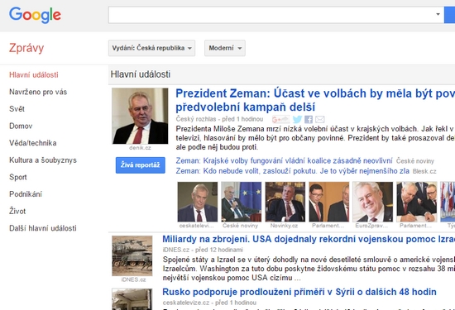Click ceskatelevize.cz - před 1 hodinou text

(x=209, y=303)
